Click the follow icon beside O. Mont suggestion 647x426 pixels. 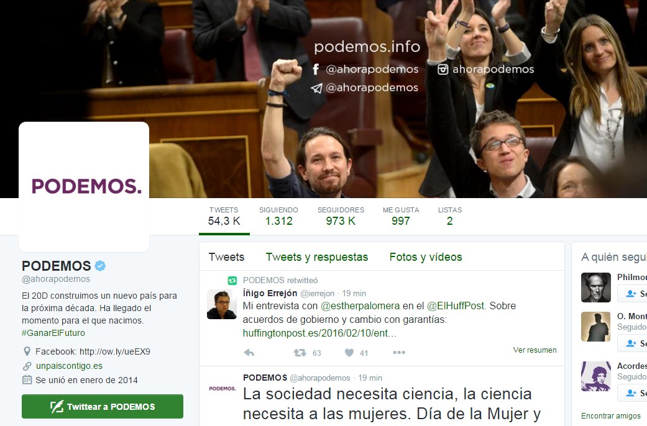click(632, 343)
